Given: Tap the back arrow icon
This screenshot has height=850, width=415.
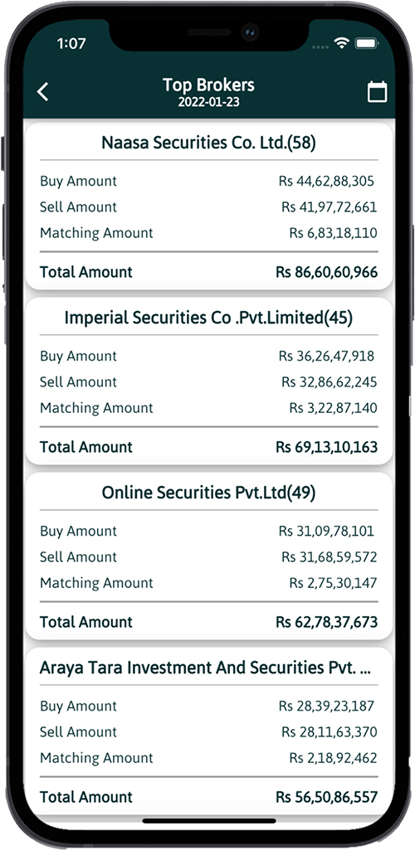Looking at the screenshot, I should 43,91.
